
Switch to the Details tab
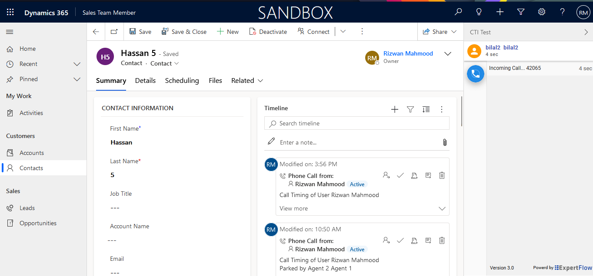145,81
